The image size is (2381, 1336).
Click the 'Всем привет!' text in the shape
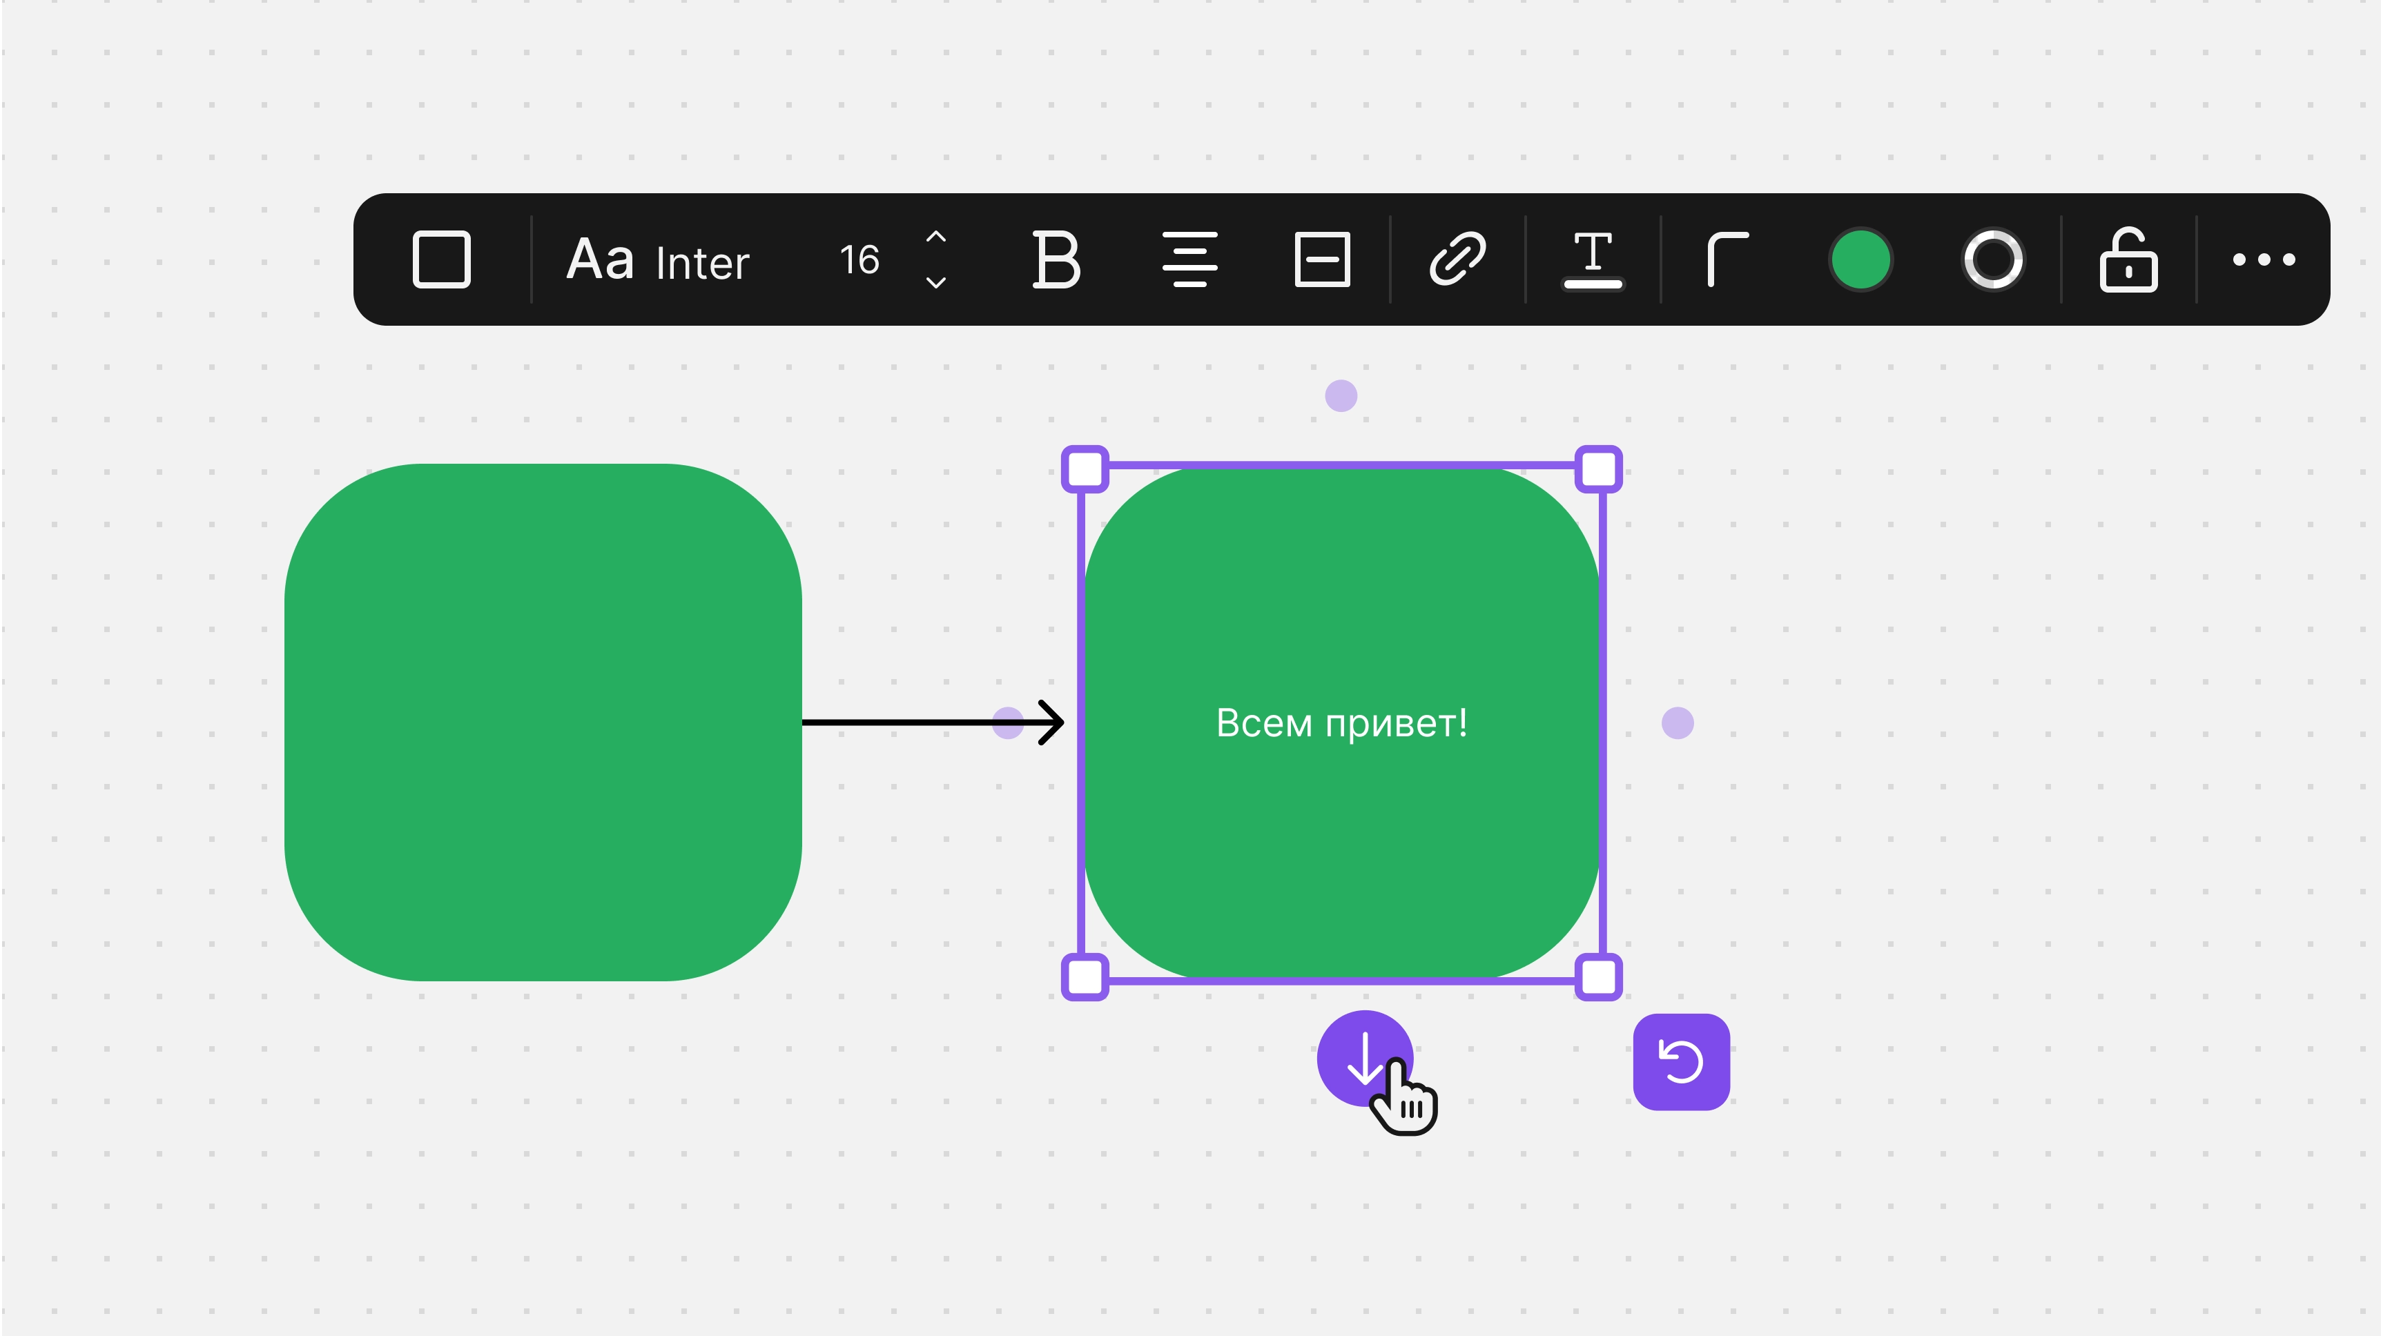coord(1341,723)
